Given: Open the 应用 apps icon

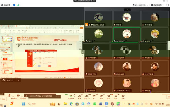Looking at the screenshot, I should [116, 97].
